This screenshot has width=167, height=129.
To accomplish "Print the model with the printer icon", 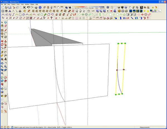I will pos(36,7).
